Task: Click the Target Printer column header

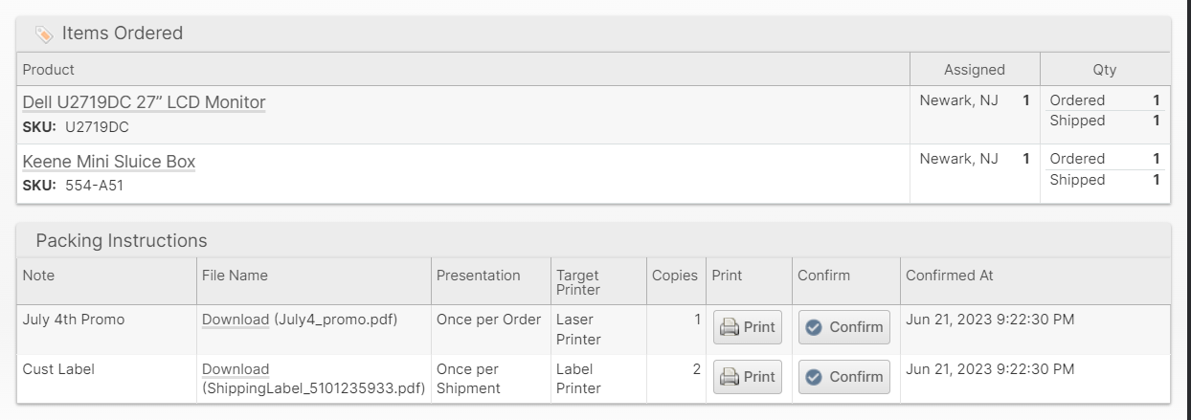Action: (578, 283)
